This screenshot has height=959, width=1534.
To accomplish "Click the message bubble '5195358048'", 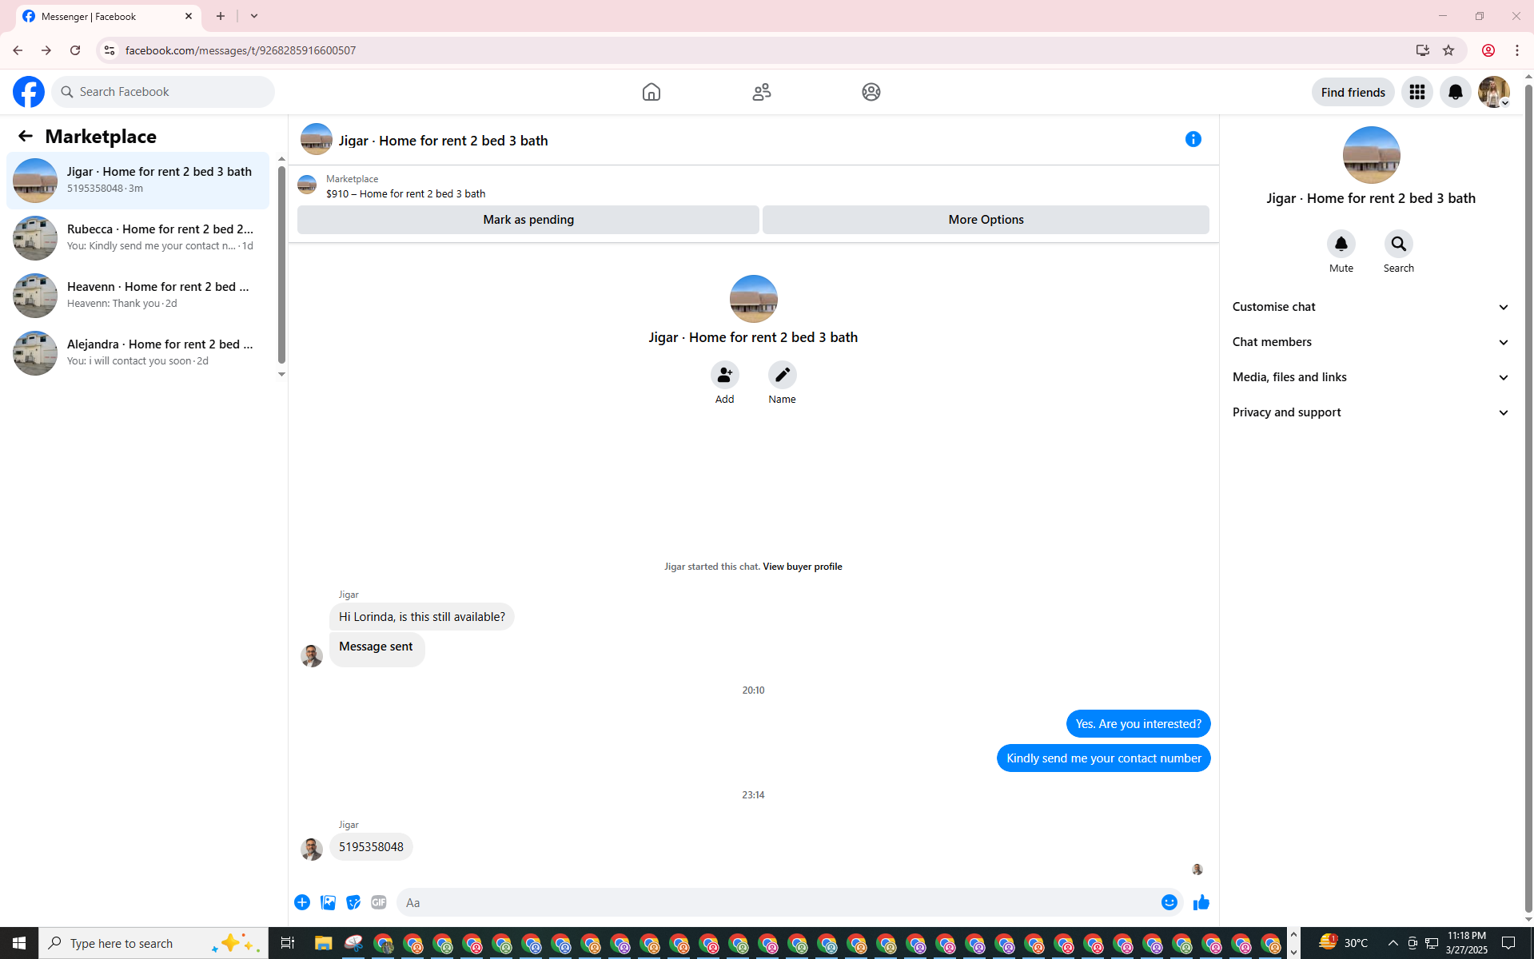I will [x=371, y=847].
